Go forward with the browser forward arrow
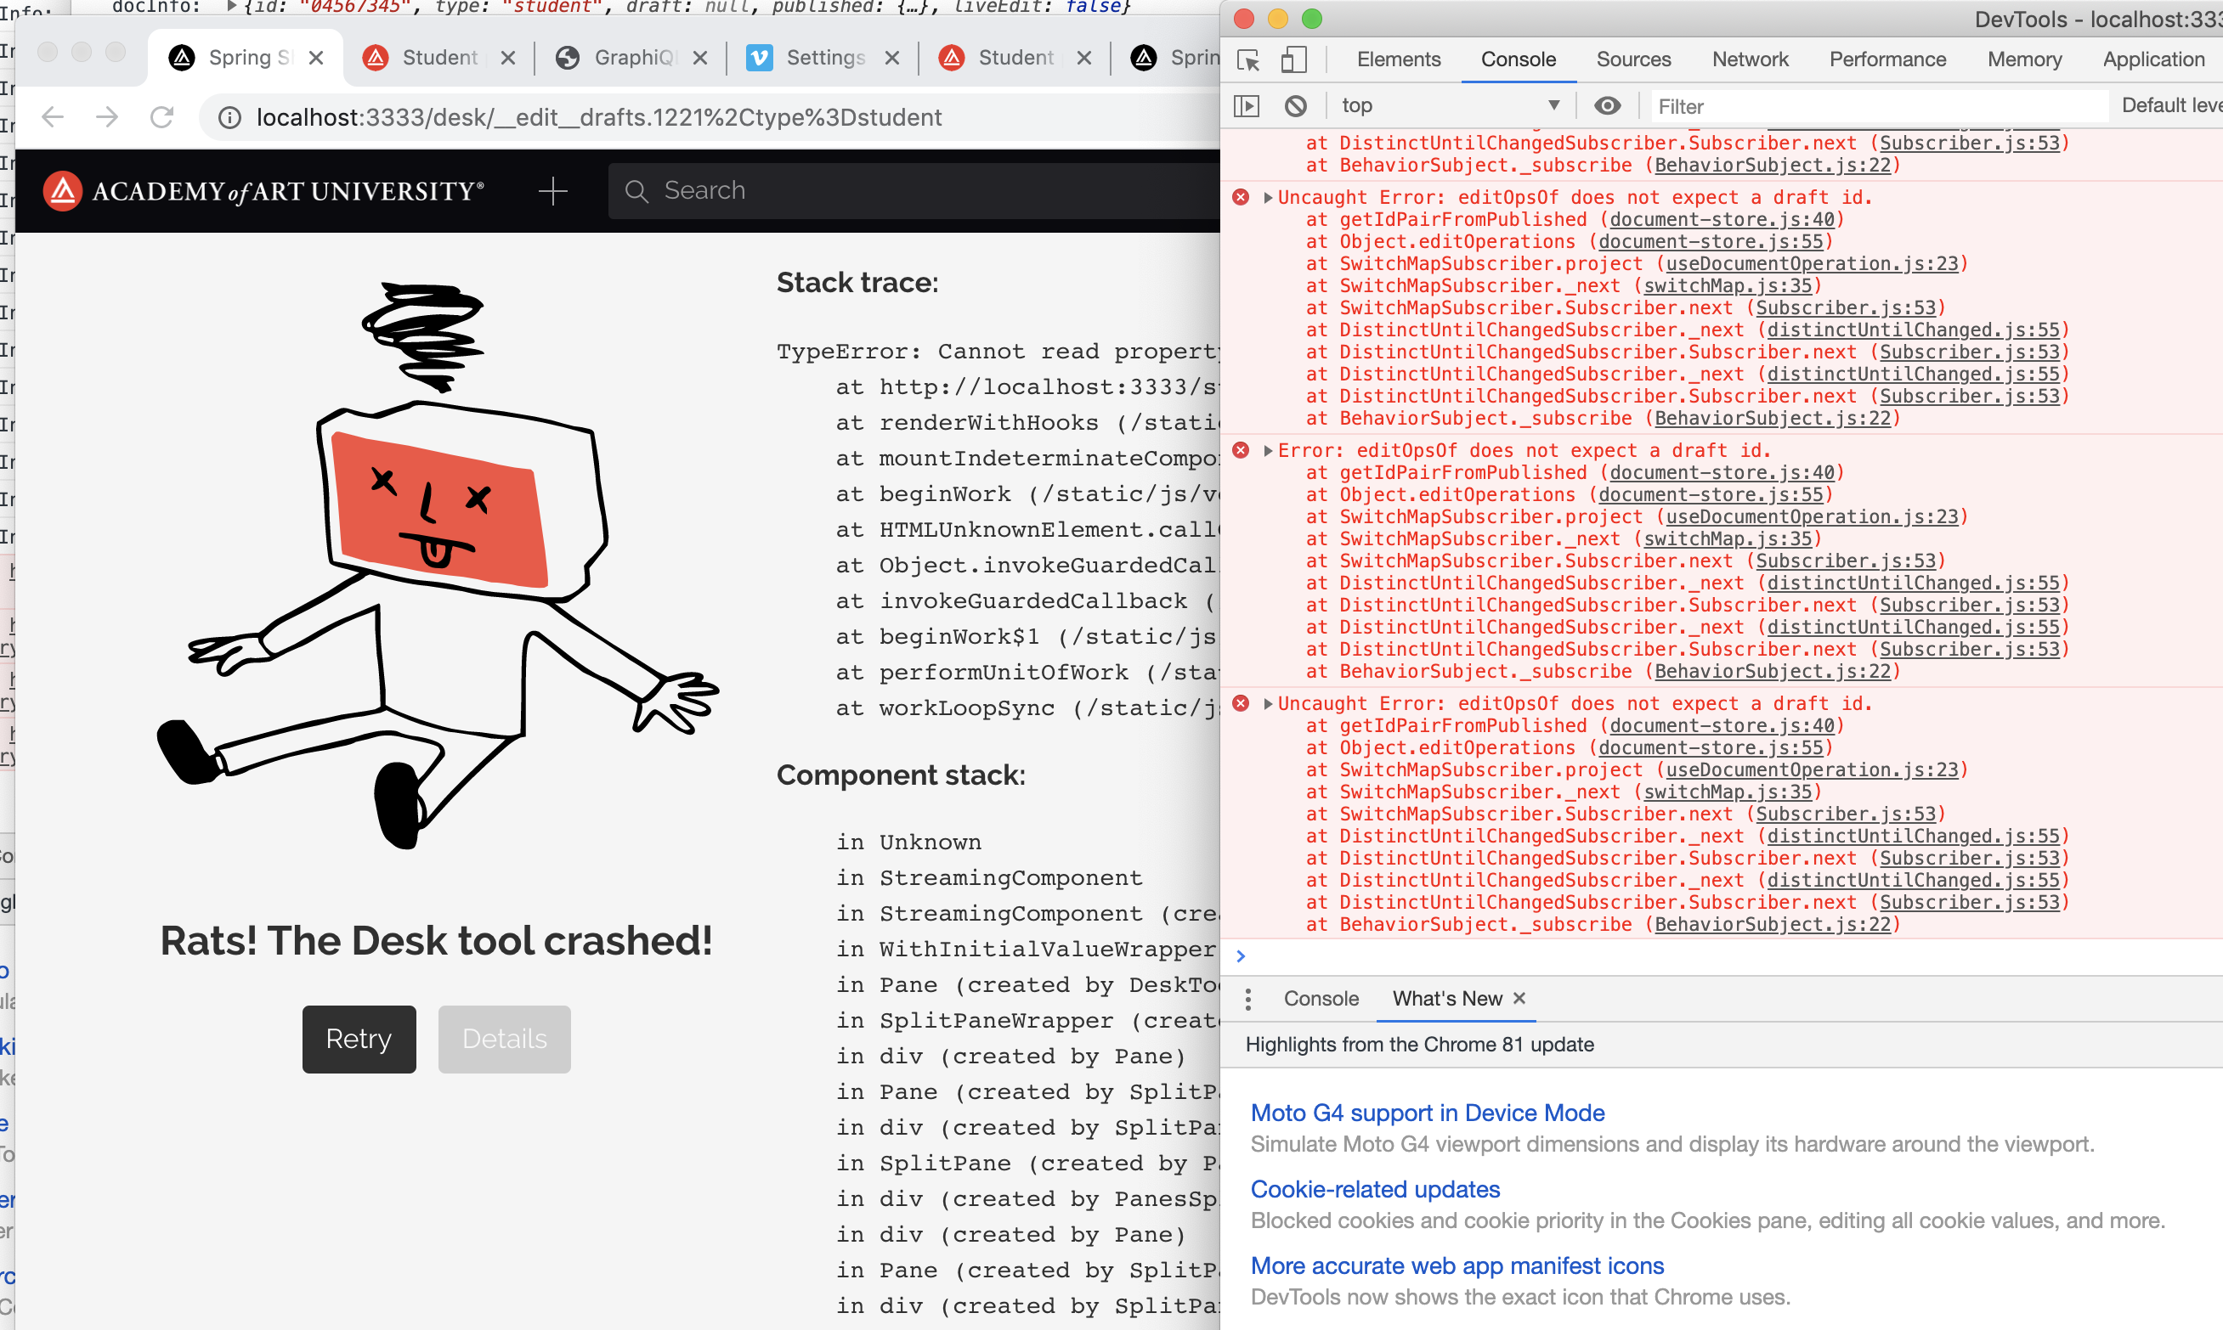The width and height of the screenshot is (2223, 1330). click(x=108, y=116)
